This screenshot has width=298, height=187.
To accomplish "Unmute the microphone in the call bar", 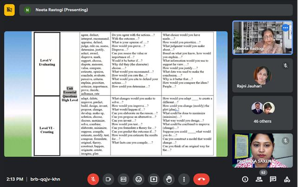I will (x=93, y=179).
